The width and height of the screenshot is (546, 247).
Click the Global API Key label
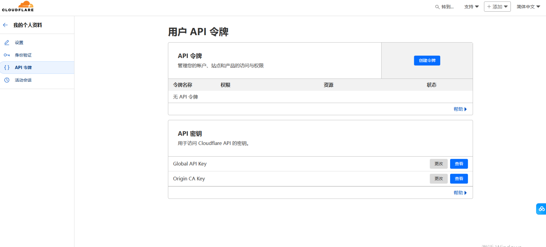point(190,164)
